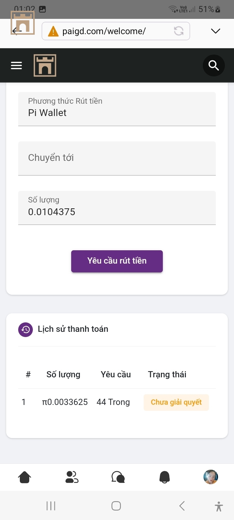
Task: Open notifications bell icon
Action: (164, 477)
